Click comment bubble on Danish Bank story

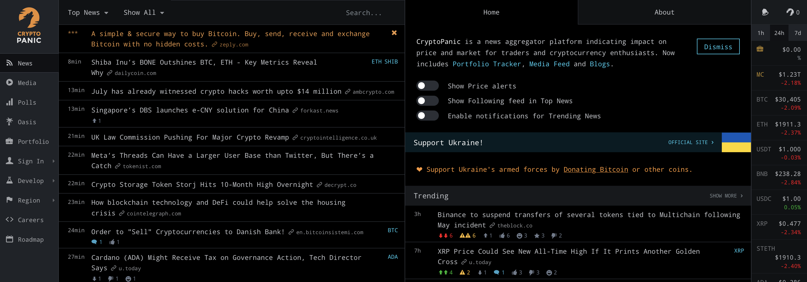tap(96, 242)
